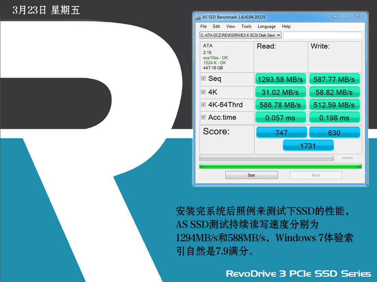Click the write score 630
The width and height of the screenshot is (377, 282).
334,132
